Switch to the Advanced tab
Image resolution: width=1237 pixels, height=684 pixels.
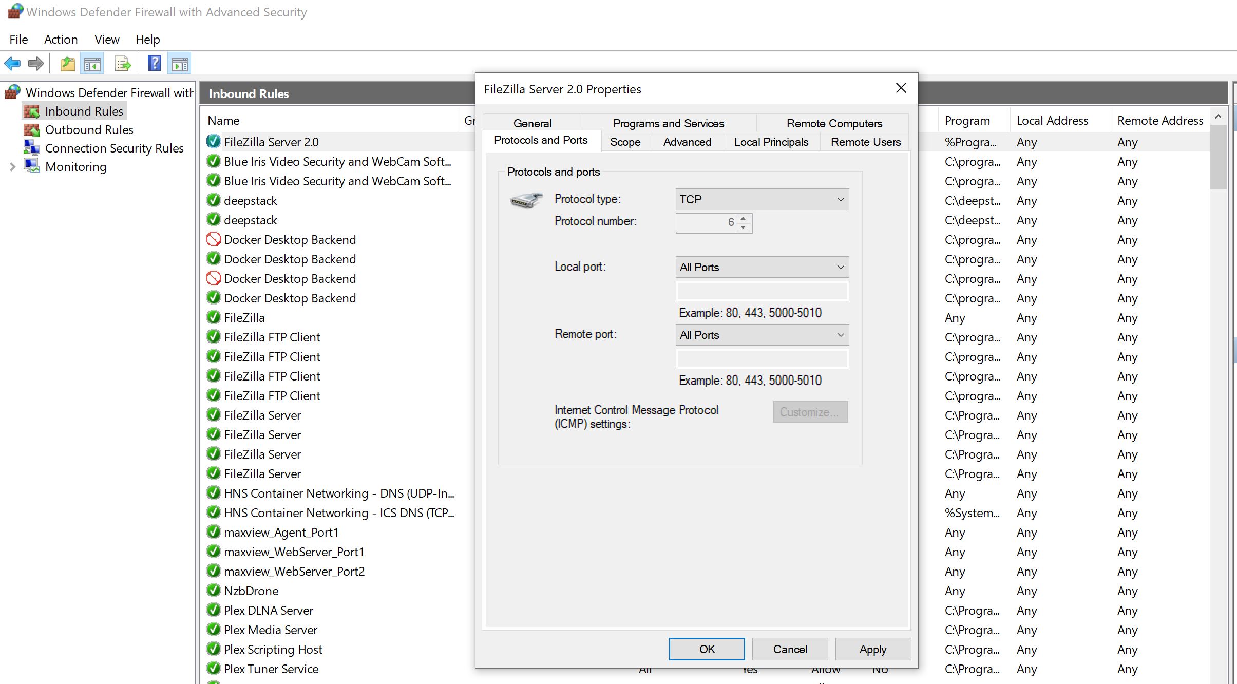click(687, 142)
